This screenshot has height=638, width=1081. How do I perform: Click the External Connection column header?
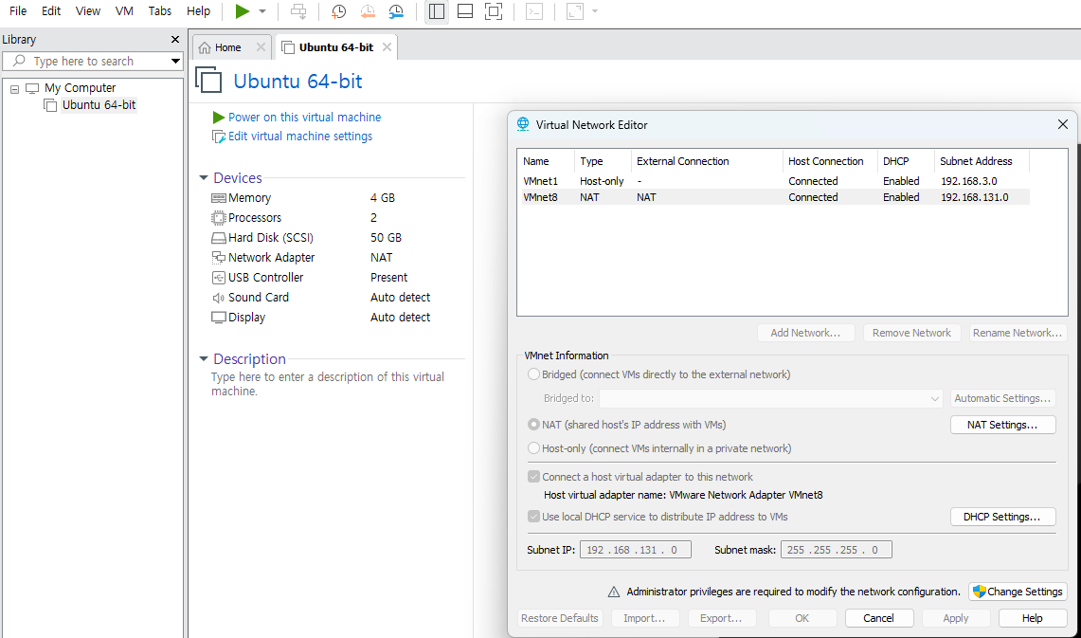tap(707, 161)
